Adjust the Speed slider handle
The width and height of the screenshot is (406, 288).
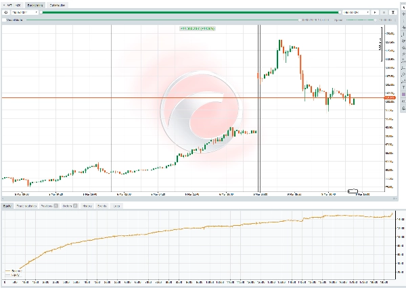(375, 20)
